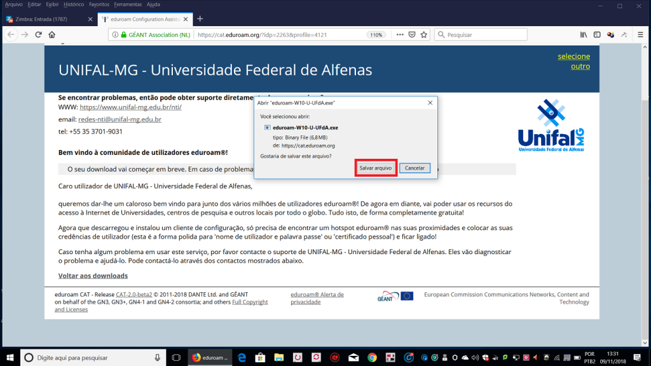The image size is (651, 366).
Task: Reload the current page
Action: point(38,35)
